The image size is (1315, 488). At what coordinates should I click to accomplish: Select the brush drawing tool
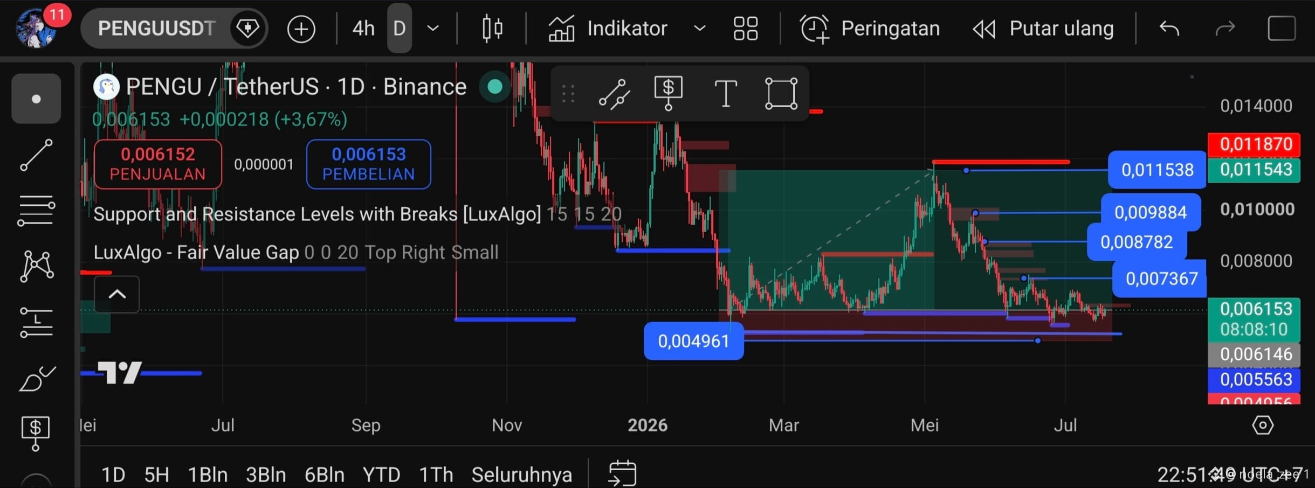click(x=36, y=378)
